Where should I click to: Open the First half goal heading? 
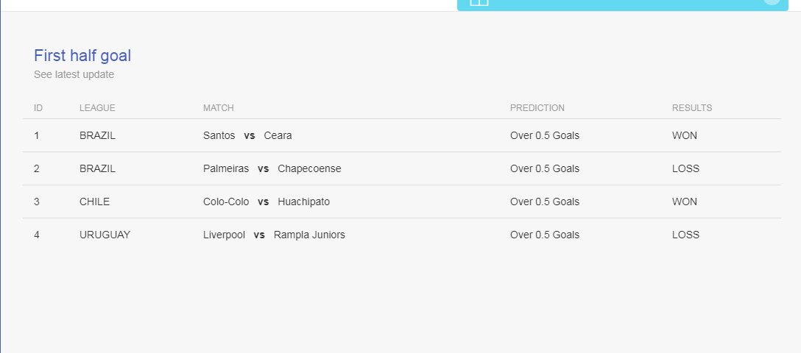(x=82, y=55)
